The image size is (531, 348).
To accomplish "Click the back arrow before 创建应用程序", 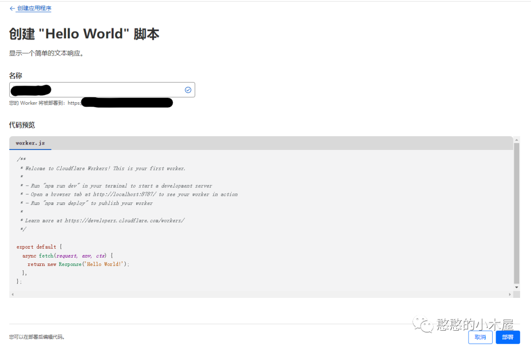I will (12, 8).
